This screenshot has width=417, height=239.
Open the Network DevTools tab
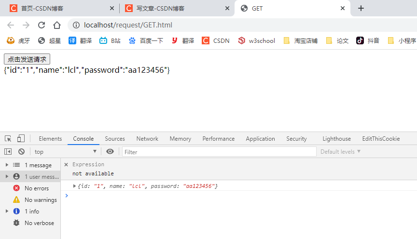coord(147,139)
